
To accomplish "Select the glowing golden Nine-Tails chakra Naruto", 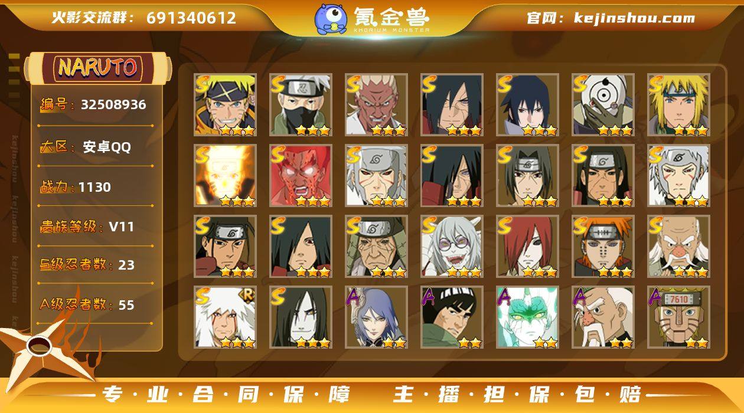I will coord(225,176).
